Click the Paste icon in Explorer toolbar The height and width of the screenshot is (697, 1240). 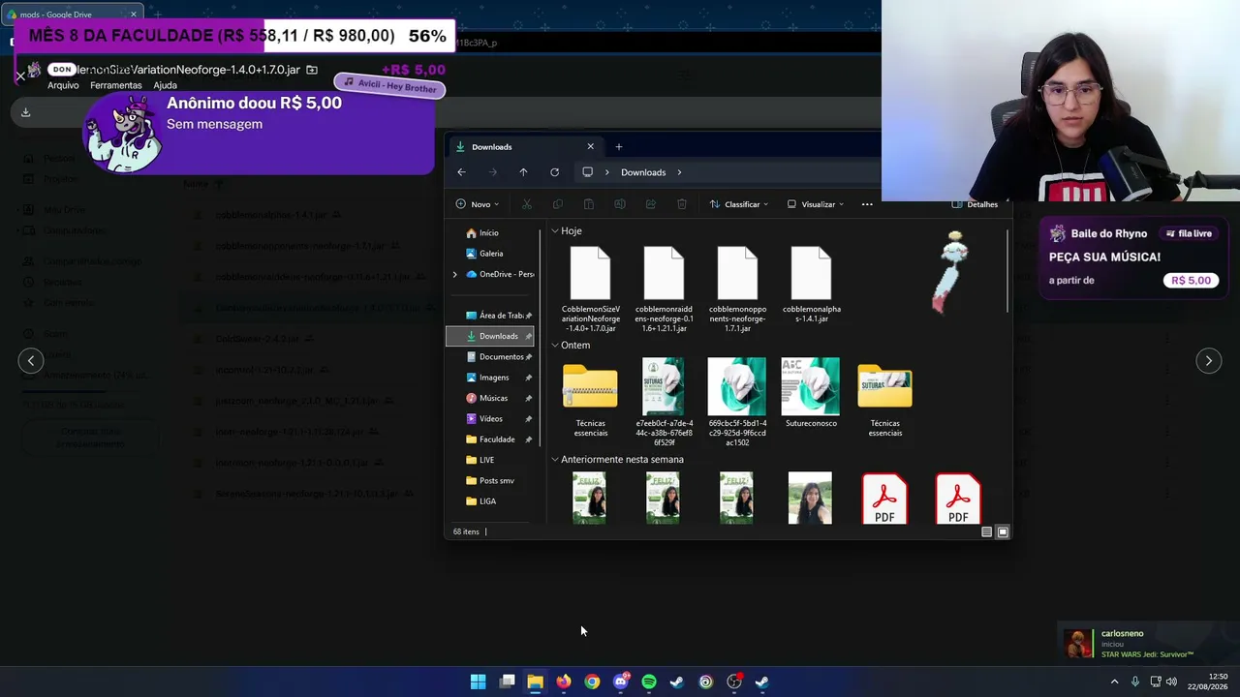(x=589, y=204)
